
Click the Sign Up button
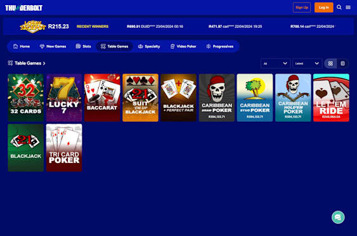[302, 8]
